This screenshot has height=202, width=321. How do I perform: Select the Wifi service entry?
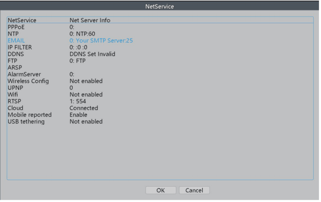[13, 94]
